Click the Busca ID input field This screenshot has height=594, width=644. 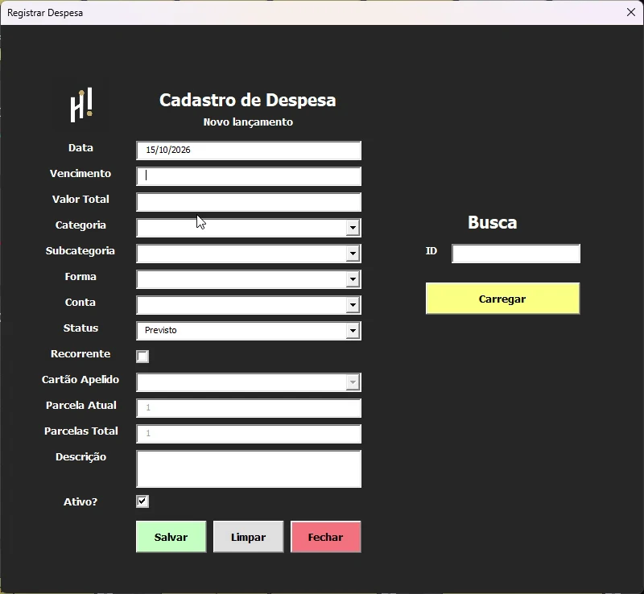516,254
